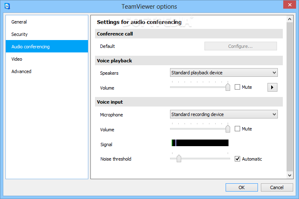Click the speakers volume slider handle
The width and height of the screenshot is (299, 199).
[228, 87]
